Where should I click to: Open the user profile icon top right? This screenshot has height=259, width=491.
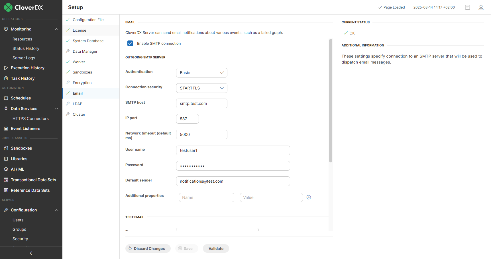[x=481, y=7]
